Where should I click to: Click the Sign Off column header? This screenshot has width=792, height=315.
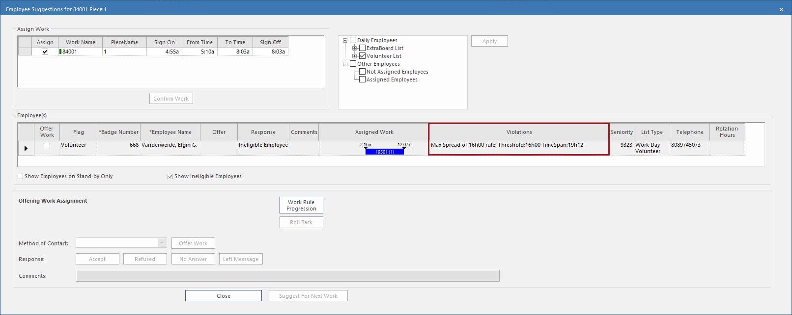click(270, 42)
